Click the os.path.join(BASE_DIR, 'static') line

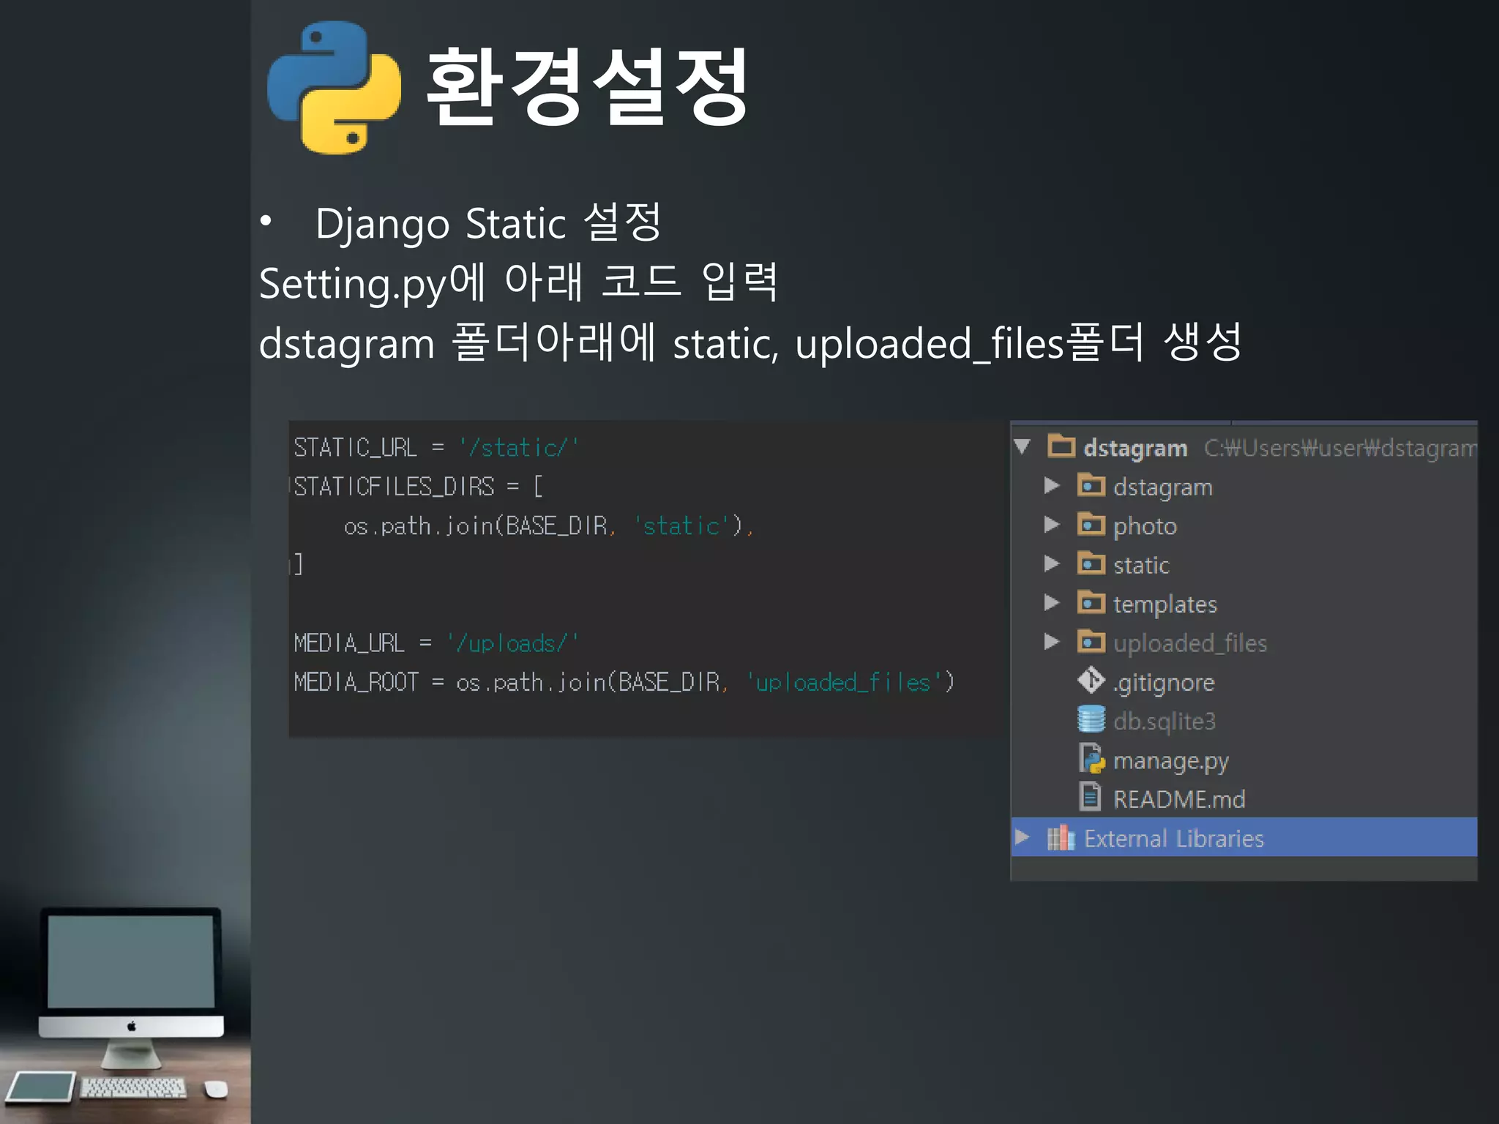[548, 525]
